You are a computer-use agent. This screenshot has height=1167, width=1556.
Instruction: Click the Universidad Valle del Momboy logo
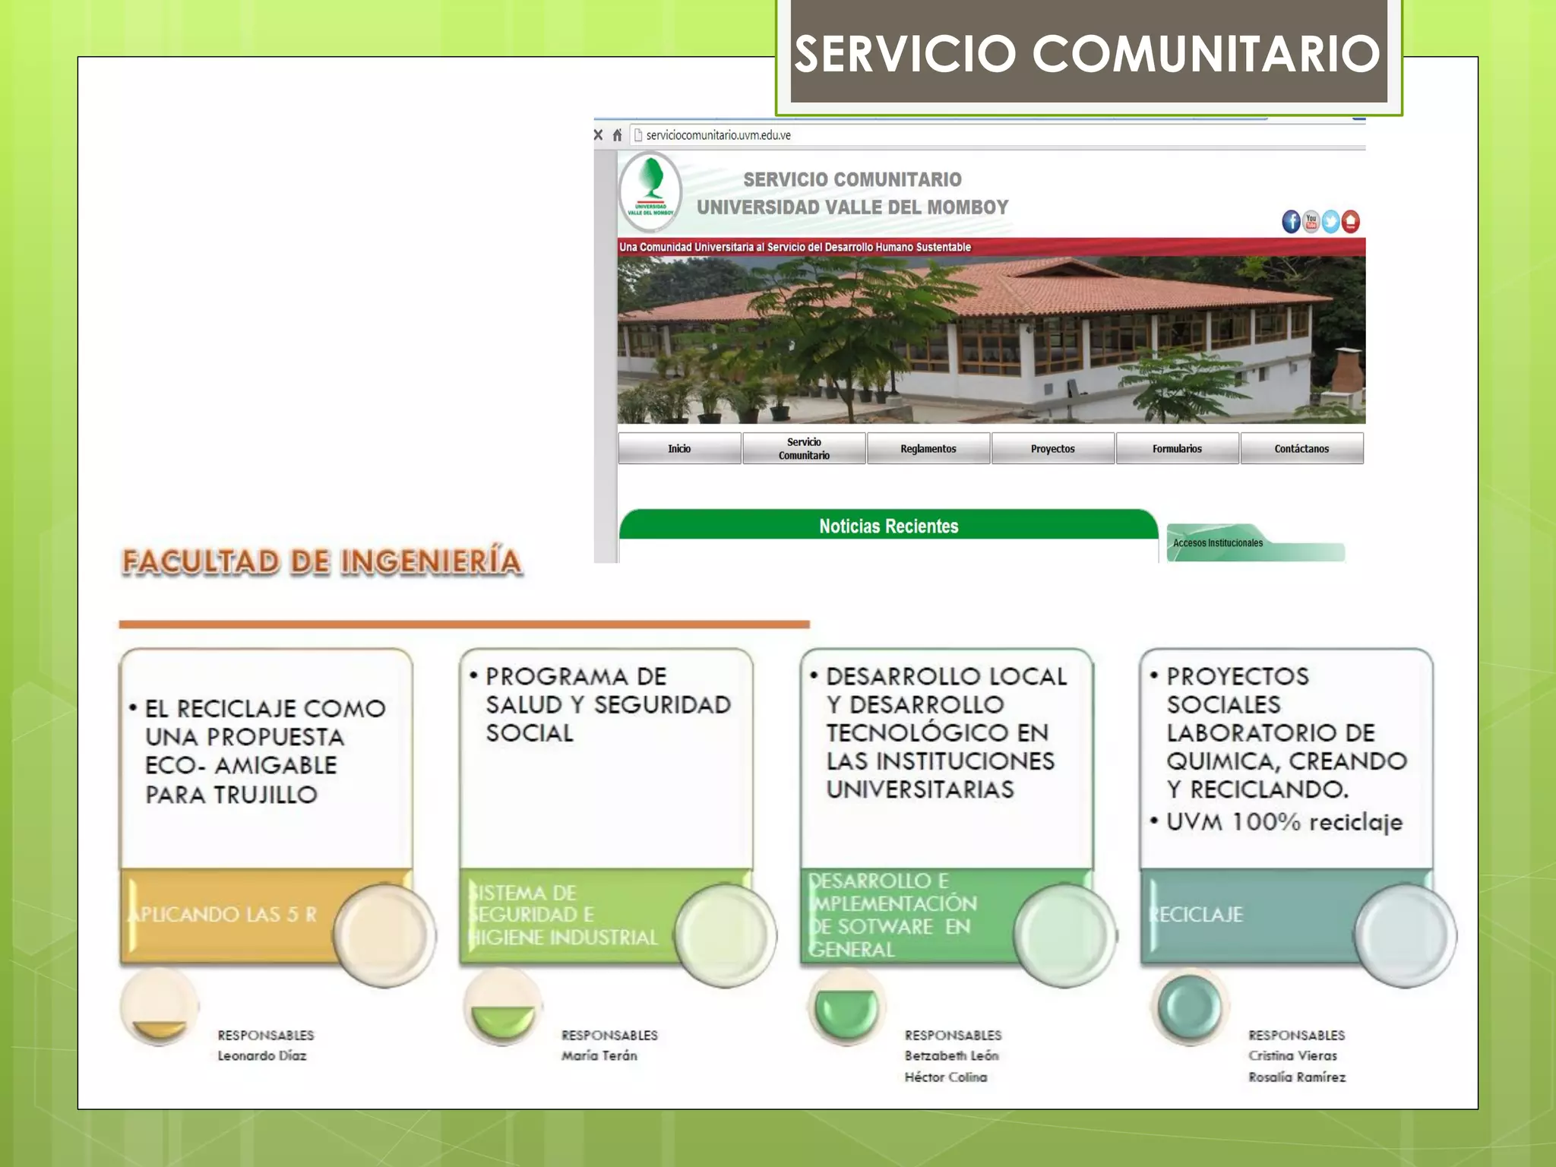coord(650,191)
